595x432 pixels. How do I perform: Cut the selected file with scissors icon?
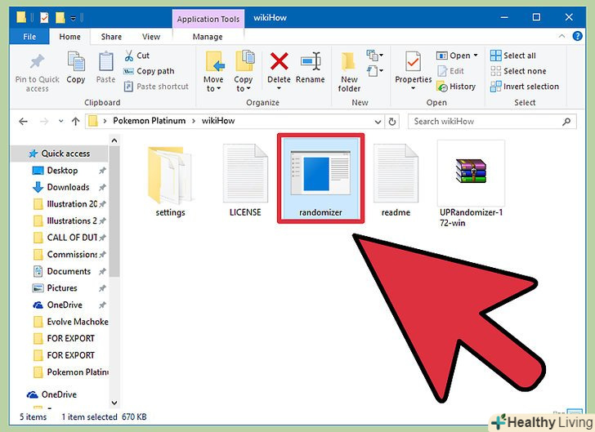coord(129,56)
